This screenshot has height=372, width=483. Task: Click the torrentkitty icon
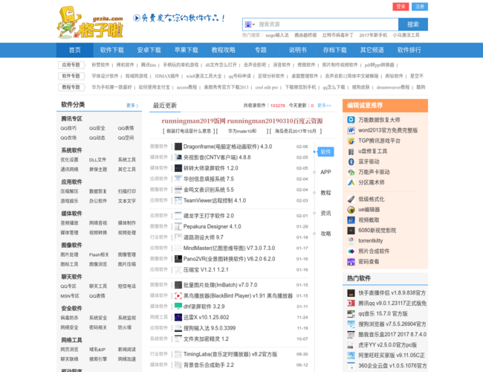pyautogui.click(x=351, y=241)
